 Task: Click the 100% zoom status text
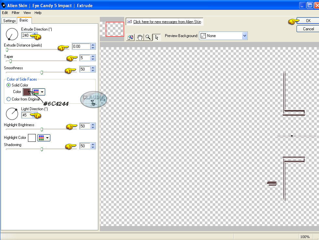click(x=305, y=237)
